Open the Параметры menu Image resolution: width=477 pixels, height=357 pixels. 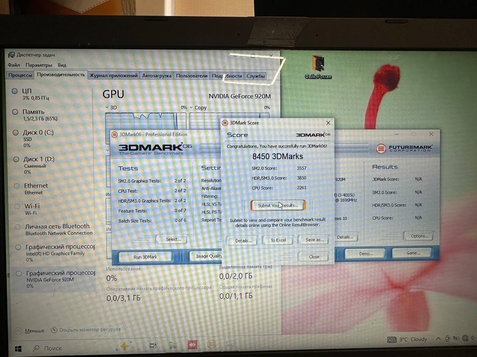[x=39, y=65]
